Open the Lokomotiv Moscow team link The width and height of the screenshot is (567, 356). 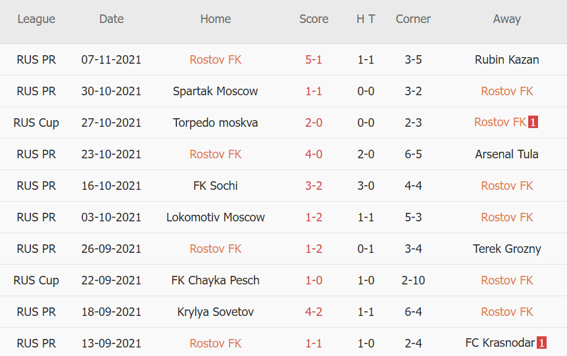coord(215,217)
